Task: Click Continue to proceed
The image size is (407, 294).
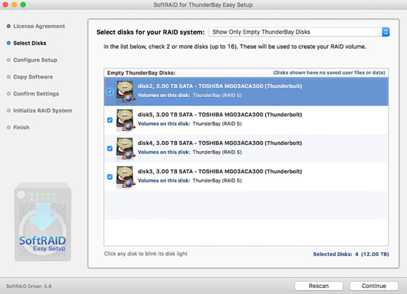Action: [374, 285]
